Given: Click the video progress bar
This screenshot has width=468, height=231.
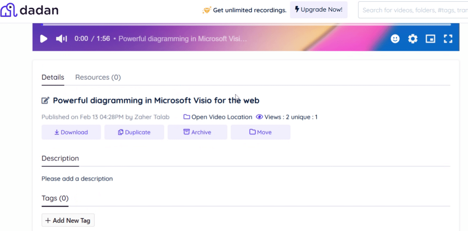Looking at the screenshot, I should click(x=246, y=25).
